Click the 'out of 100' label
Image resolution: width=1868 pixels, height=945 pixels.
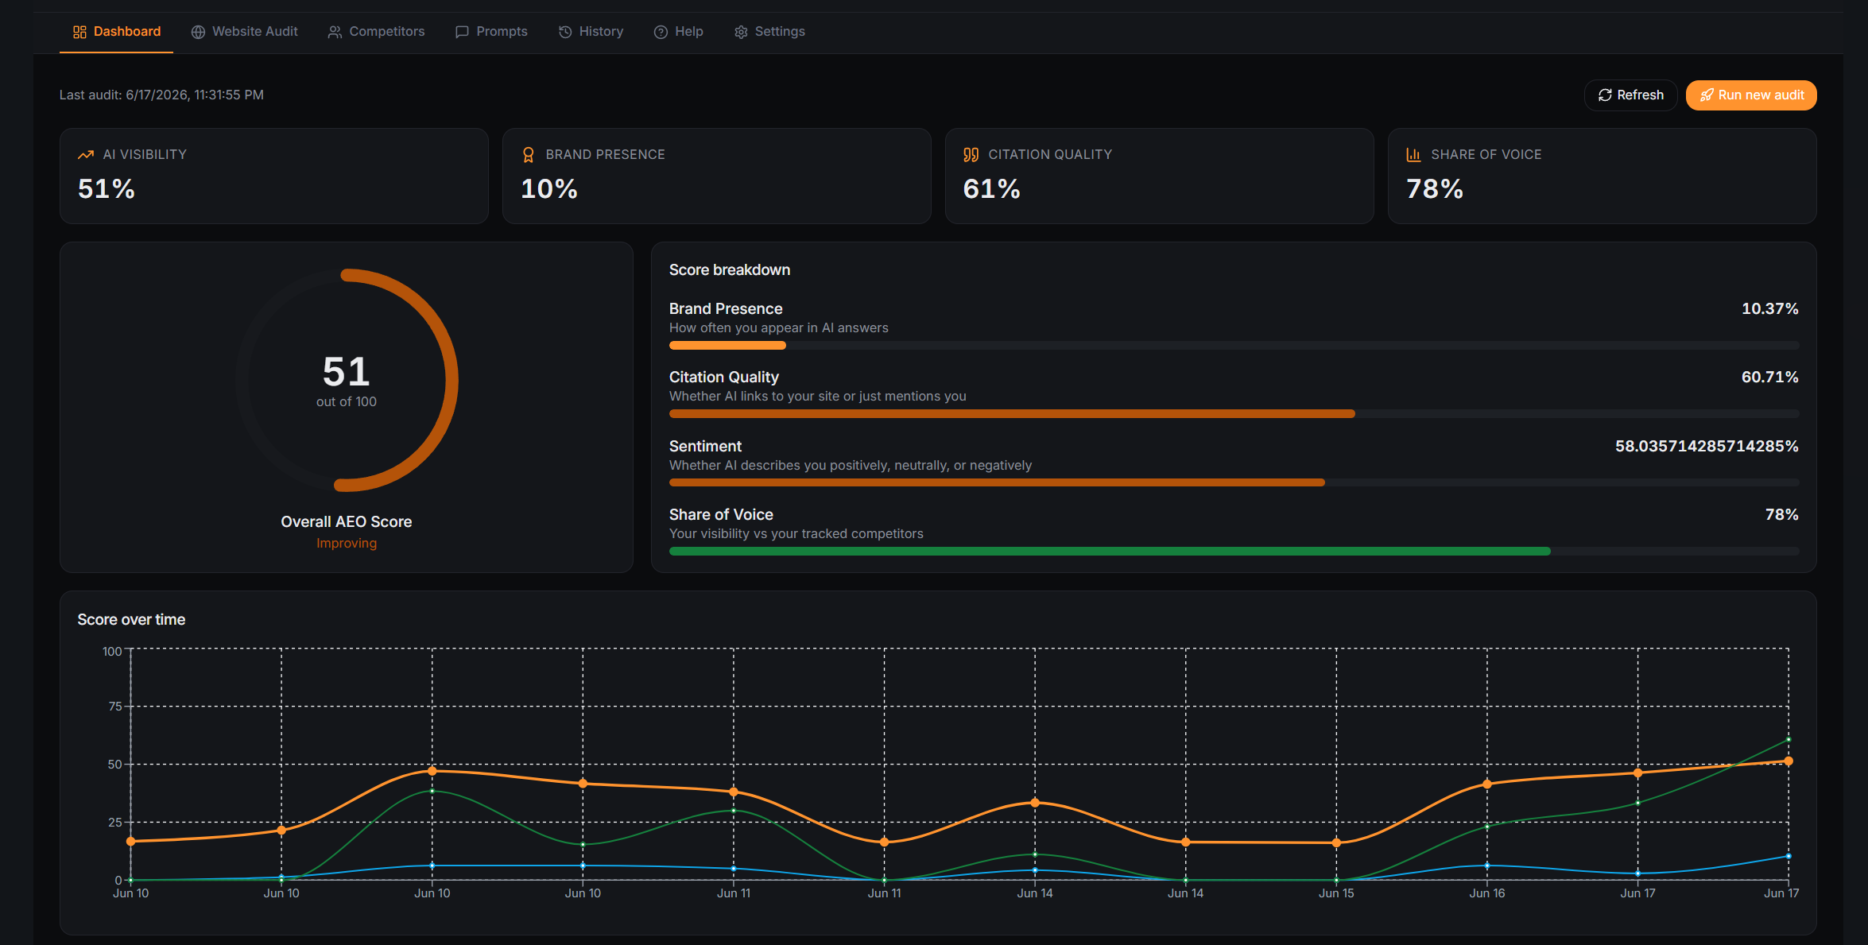point(347,402)
